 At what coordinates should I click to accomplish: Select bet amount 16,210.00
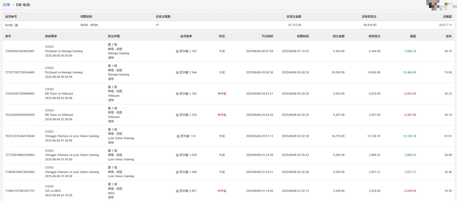coord(338,136)
